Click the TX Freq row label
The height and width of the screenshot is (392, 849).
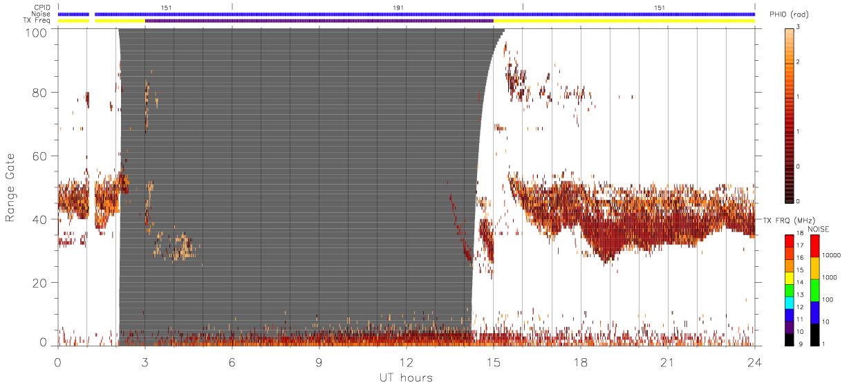pyautogui.click(x=37, y=21)
